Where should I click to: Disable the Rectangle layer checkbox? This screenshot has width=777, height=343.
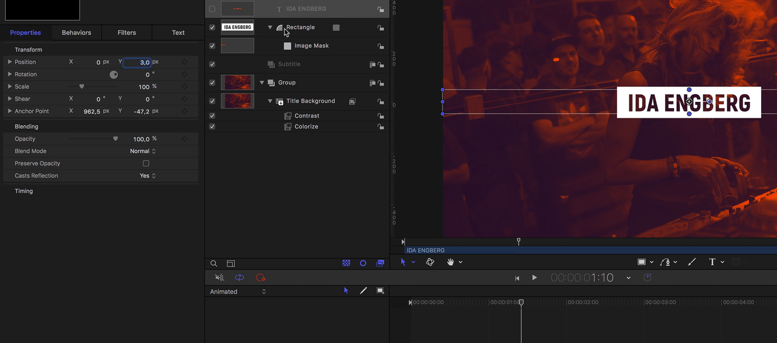(x=212, y=27)
